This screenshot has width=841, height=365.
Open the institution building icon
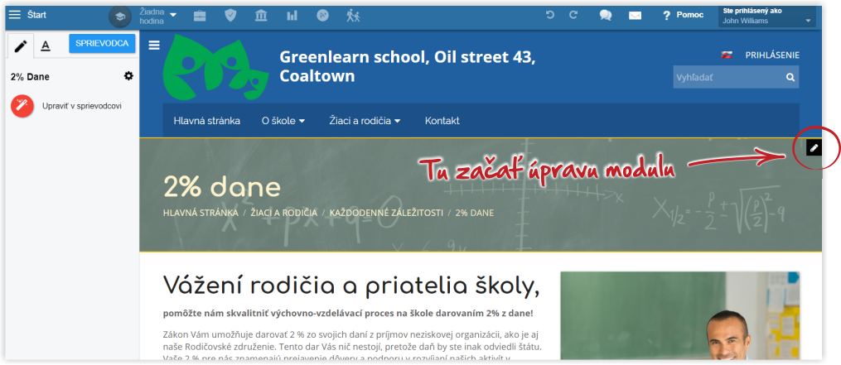pyautogui.click(x=261, y=16)
